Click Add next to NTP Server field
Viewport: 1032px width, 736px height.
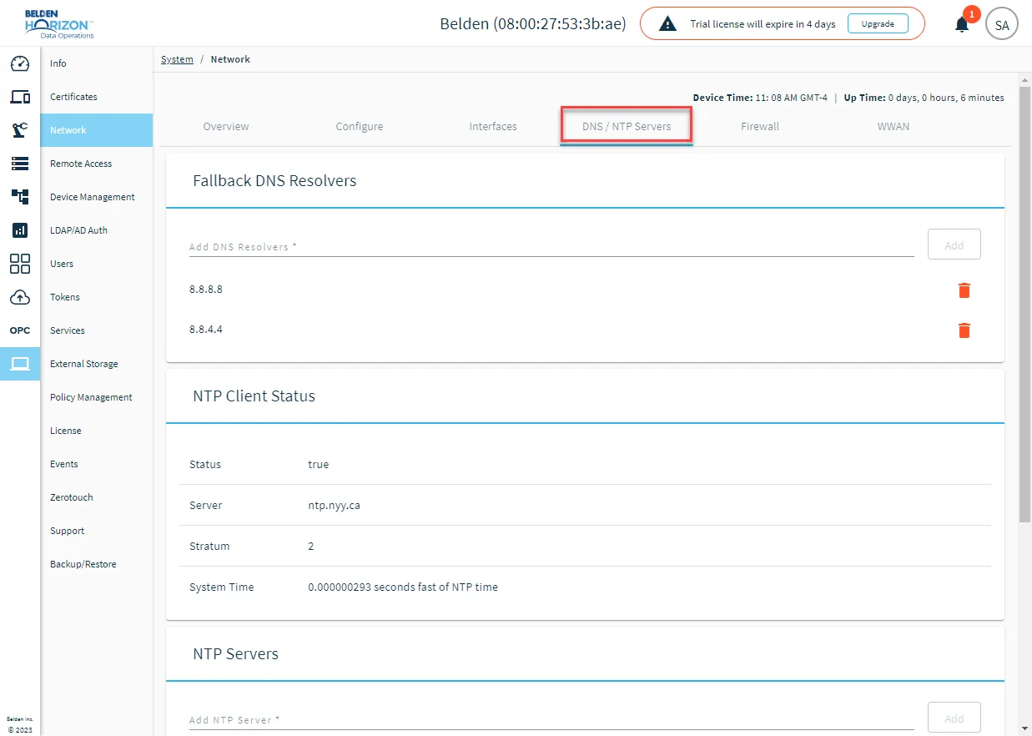[x=954, y=718]
